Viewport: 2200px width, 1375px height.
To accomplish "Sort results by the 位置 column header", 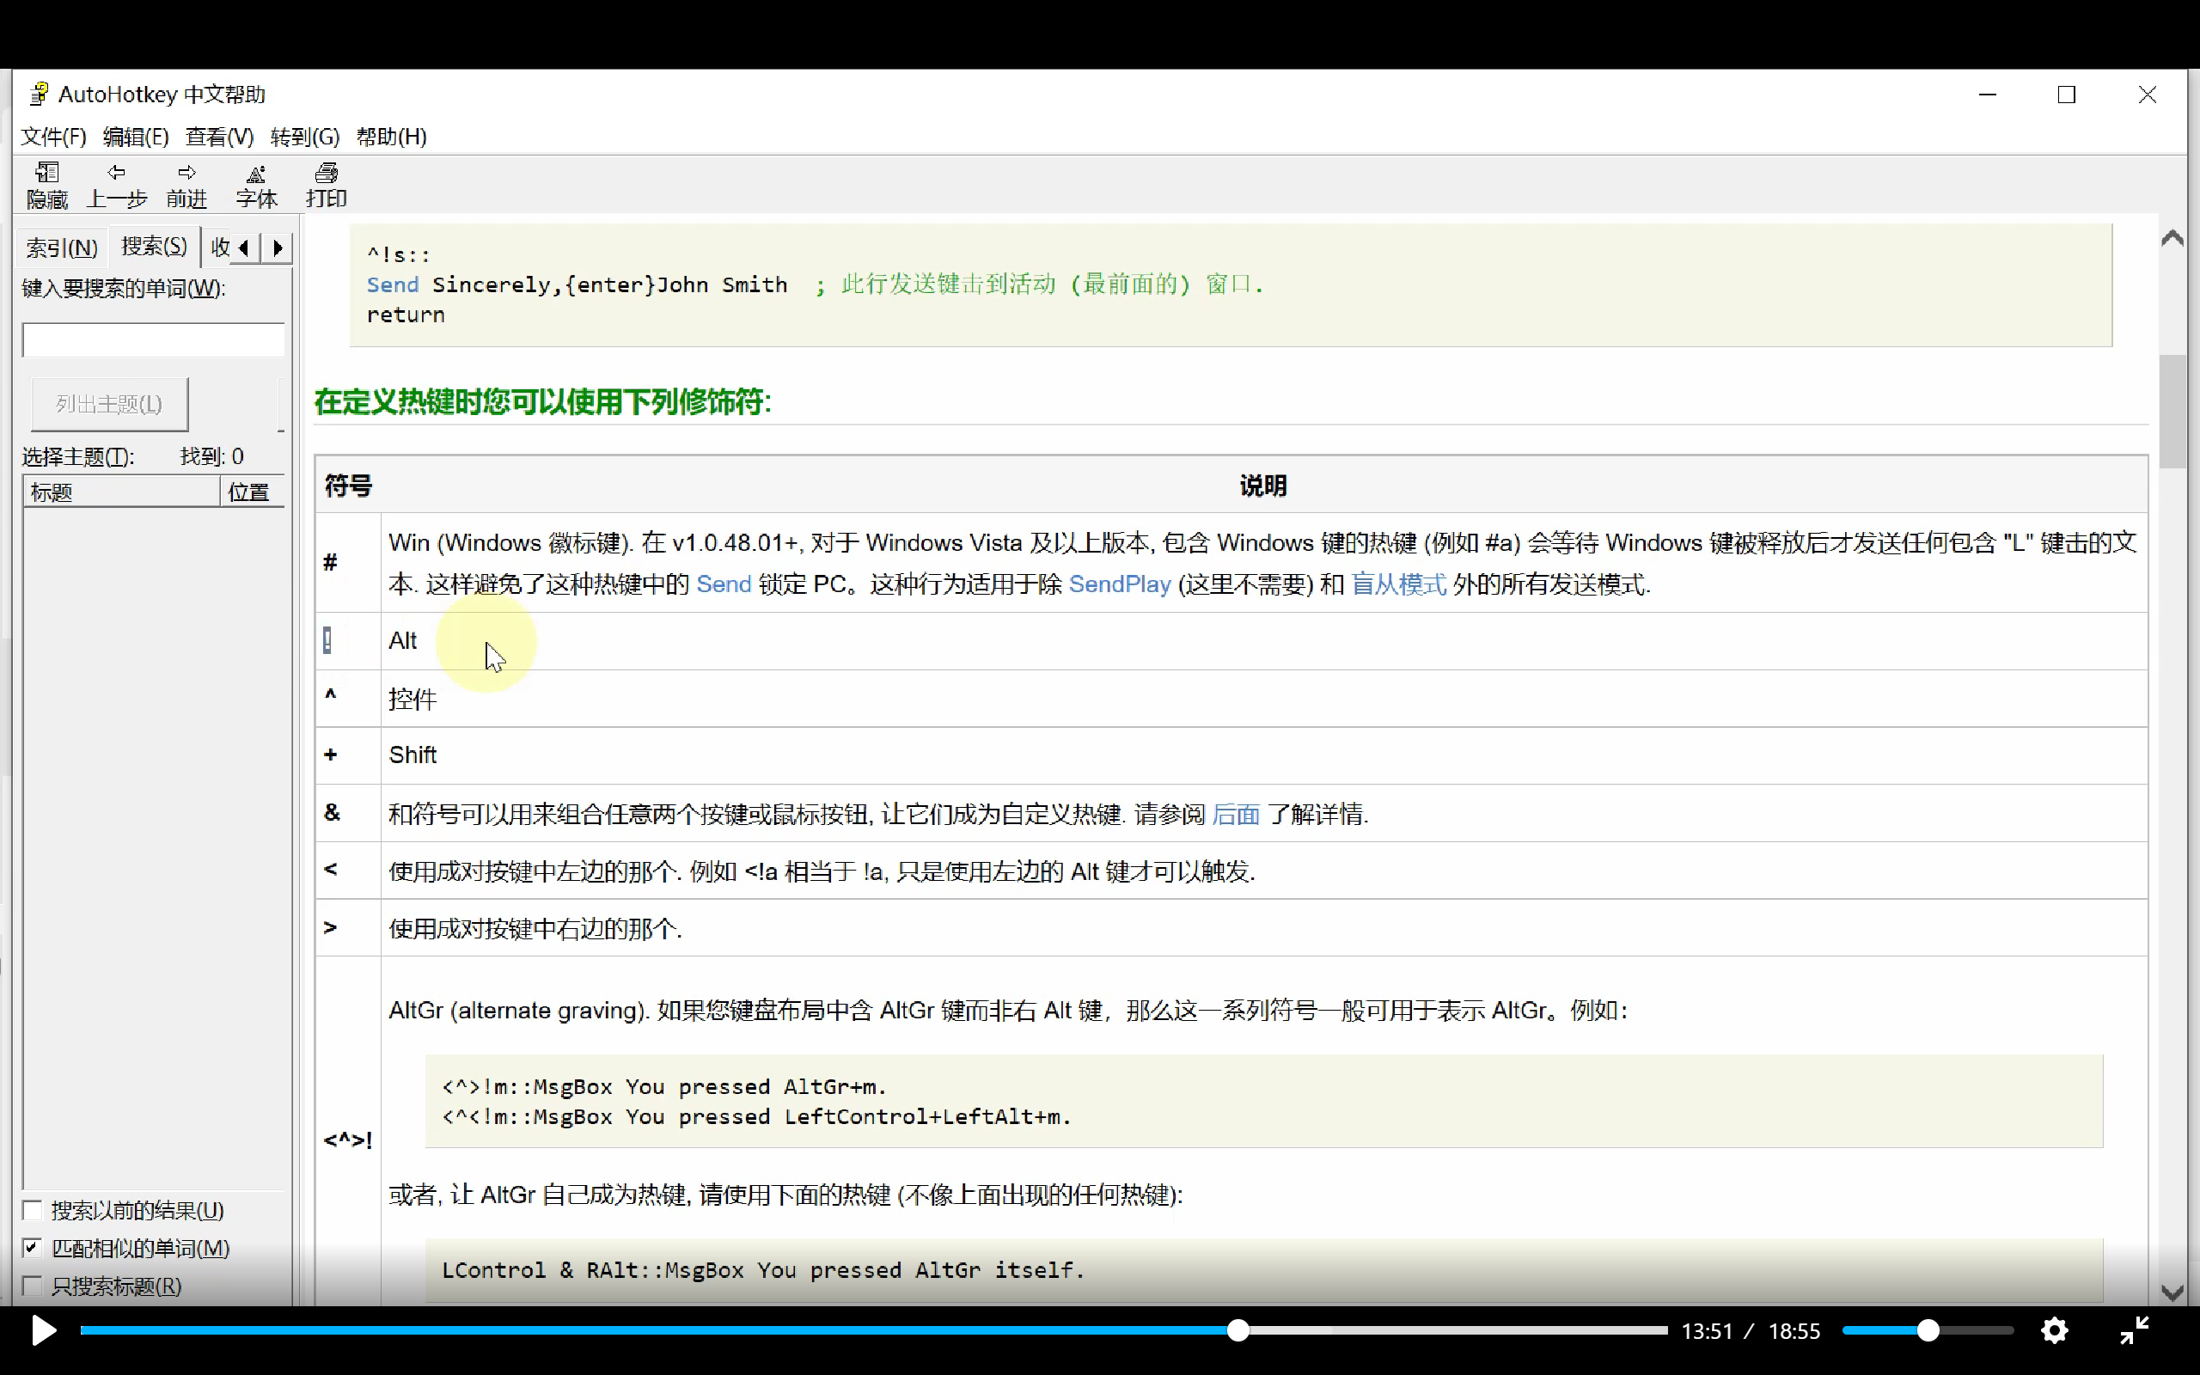I will pos(253,492).
